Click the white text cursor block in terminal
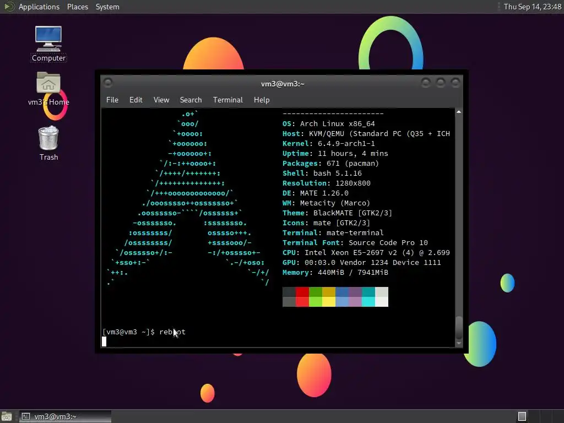Viewport: 564px width, 423px height. tap(104, 341)
